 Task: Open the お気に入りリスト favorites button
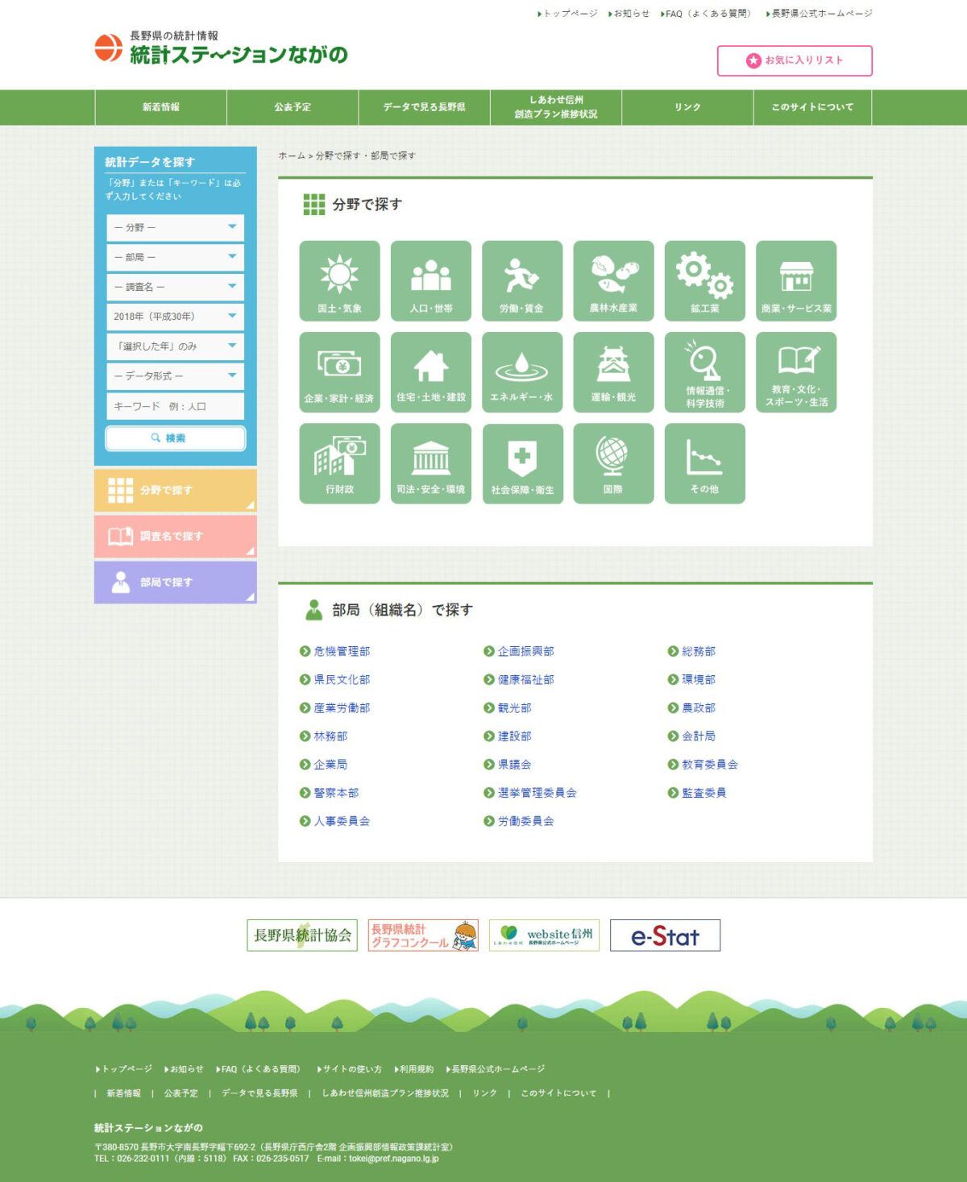(x=794, y=60)
